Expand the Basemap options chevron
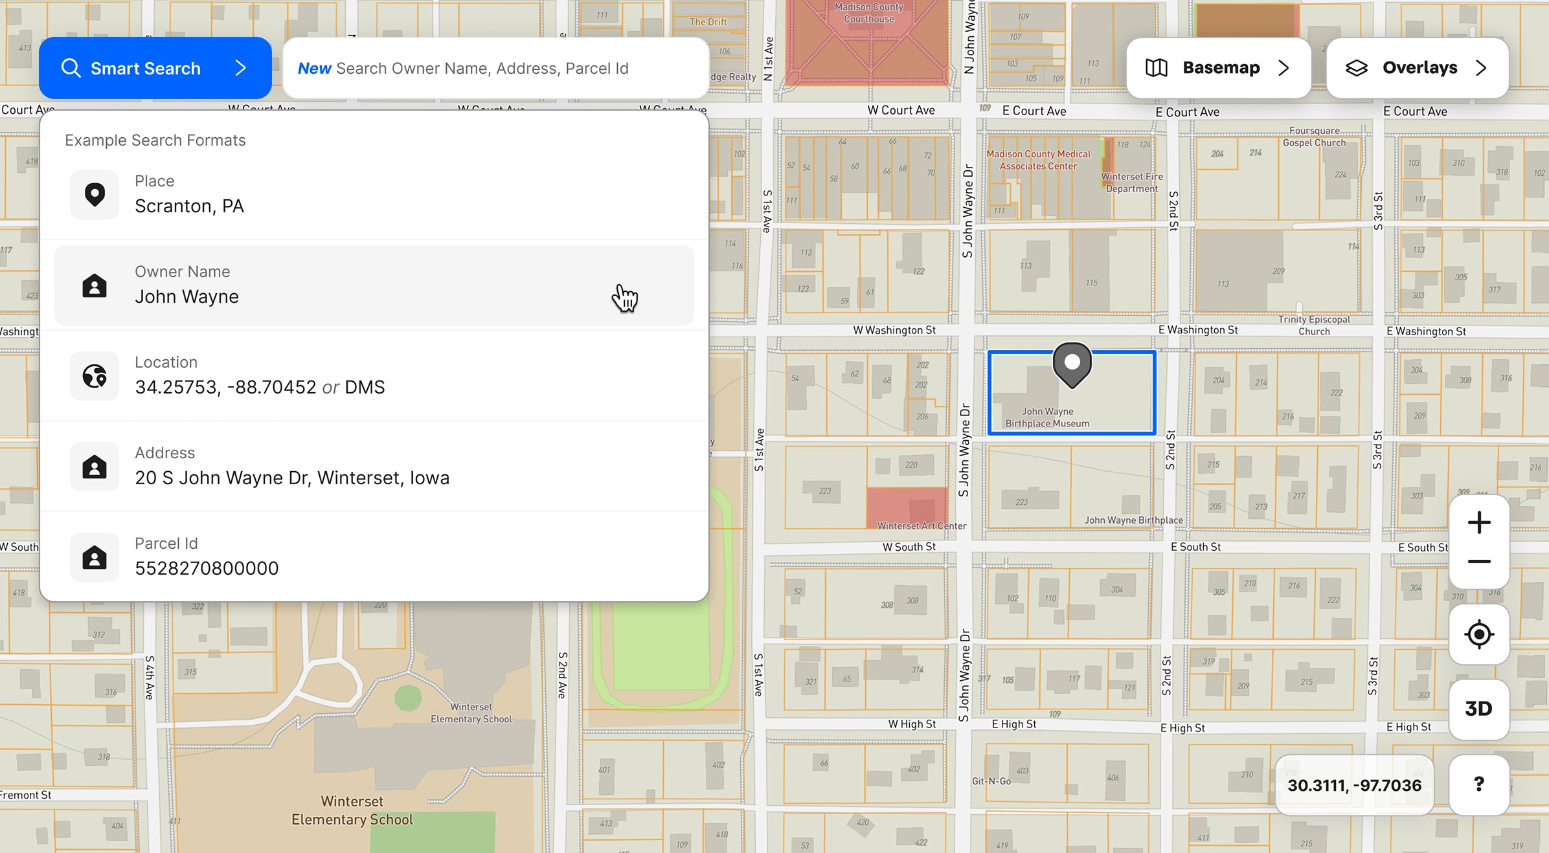The width and height of the screenshot is (1549, 853). [1284, 68]
